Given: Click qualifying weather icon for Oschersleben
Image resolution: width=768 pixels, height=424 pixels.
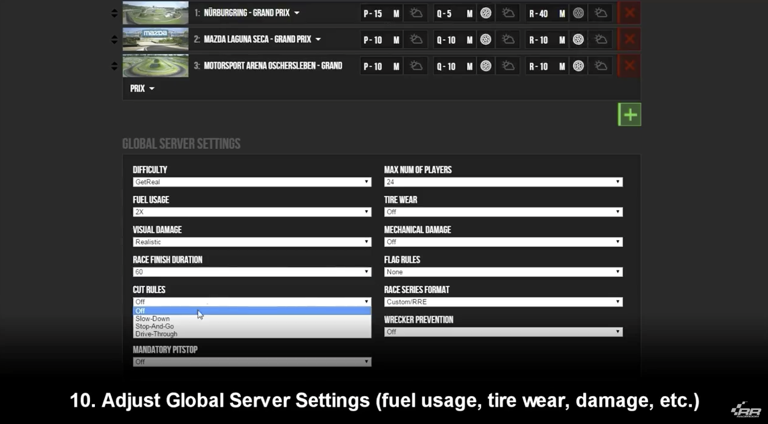Looking at the screenshot, I should tap(508, 66).
